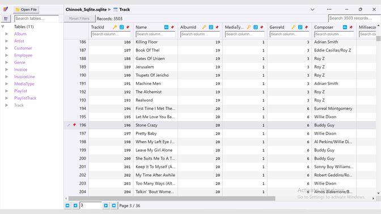Focus the Search tables input
Screen dimensions: 381x214
click(x=36, y=19)
